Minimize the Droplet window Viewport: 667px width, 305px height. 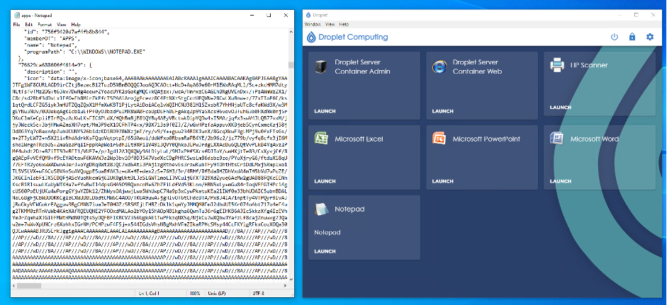click(621, 15)
